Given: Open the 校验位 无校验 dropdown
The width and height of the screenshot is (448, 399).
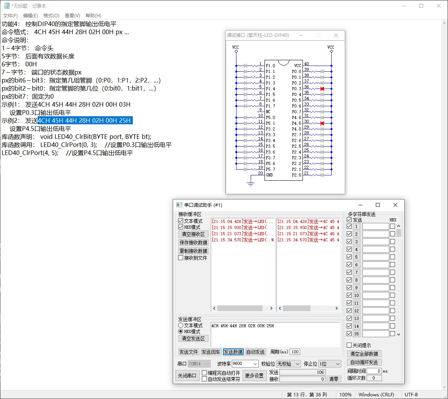Looking at the screenshot, I should tap(288, 364).
